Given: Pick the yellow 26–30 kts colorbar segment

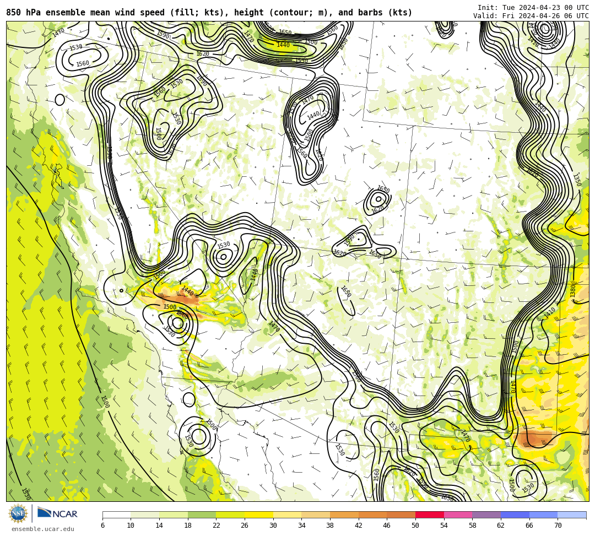Looking at the screenshot, I should point(259,515).
